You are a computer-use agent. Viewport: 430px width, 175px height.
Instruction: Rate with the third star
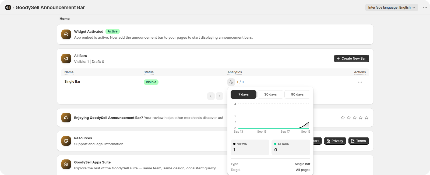(355, 118)
